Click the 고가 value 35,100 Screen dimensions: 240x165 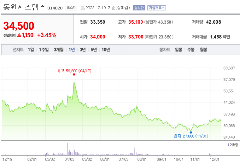point(136,22)
